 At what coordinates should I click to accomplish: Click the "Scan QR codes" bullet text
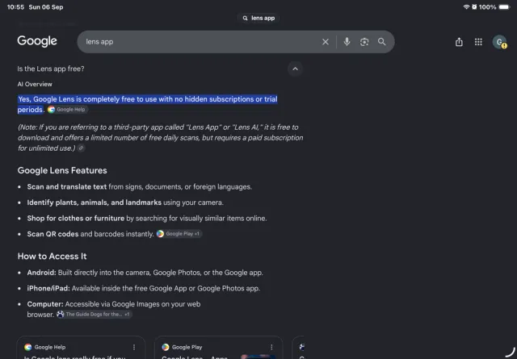90,234
